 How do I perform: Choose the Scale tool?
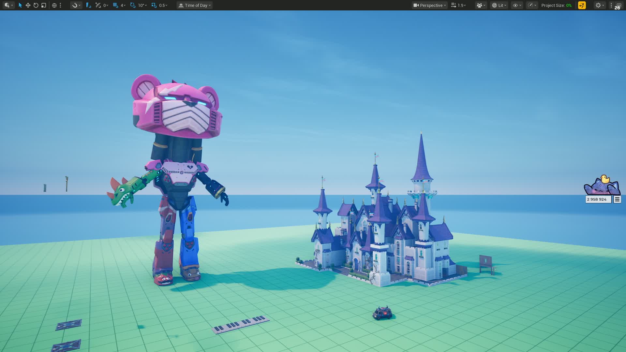(x=44, y=5)
